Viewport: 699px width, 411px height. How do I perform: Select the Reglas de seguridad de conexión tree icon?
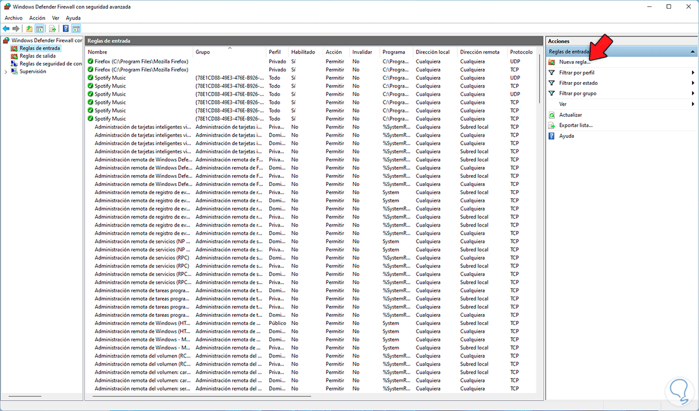(15, 64)
